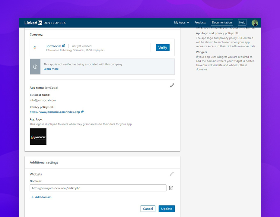Click the 'not yet verified' status text

click(x=82, y=46)
